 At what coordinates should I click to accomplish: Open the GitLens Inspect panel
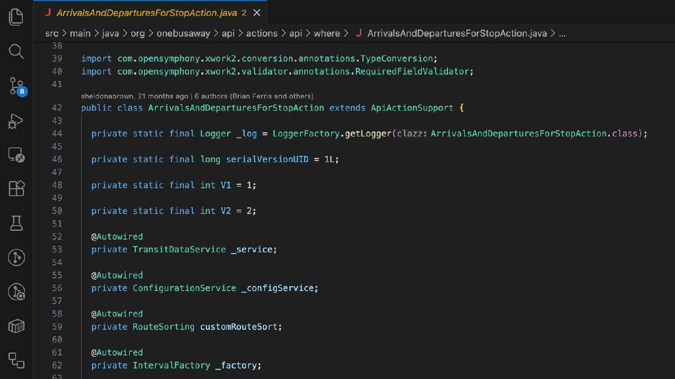coord(16,292)
